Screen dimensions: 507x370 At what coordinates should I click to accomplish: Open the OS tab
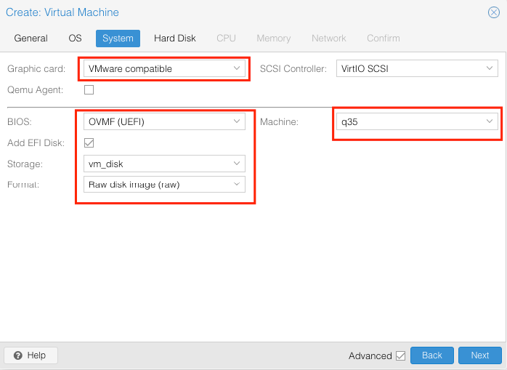click(75, 39)
